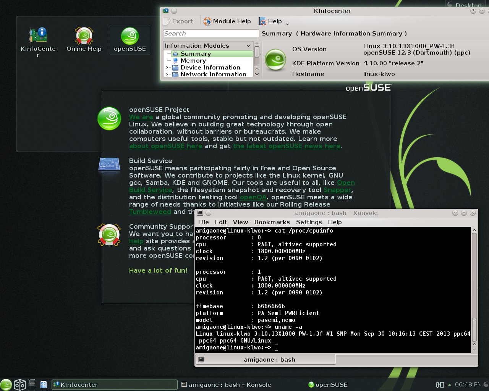Click the openSUSE Project gecko icon
This screenshot has width=489, height=391.
[x=109, y=118]
